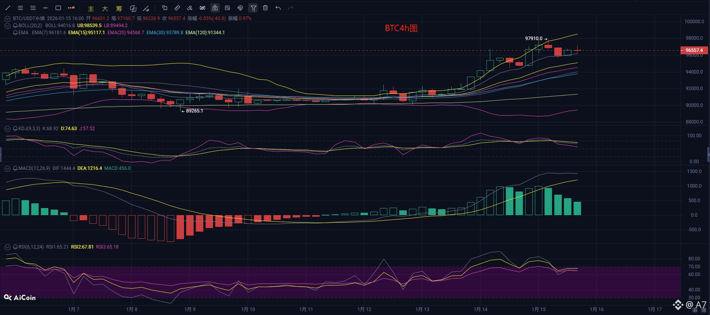Click the EMA(120):91344.1 value

(205, 33)
